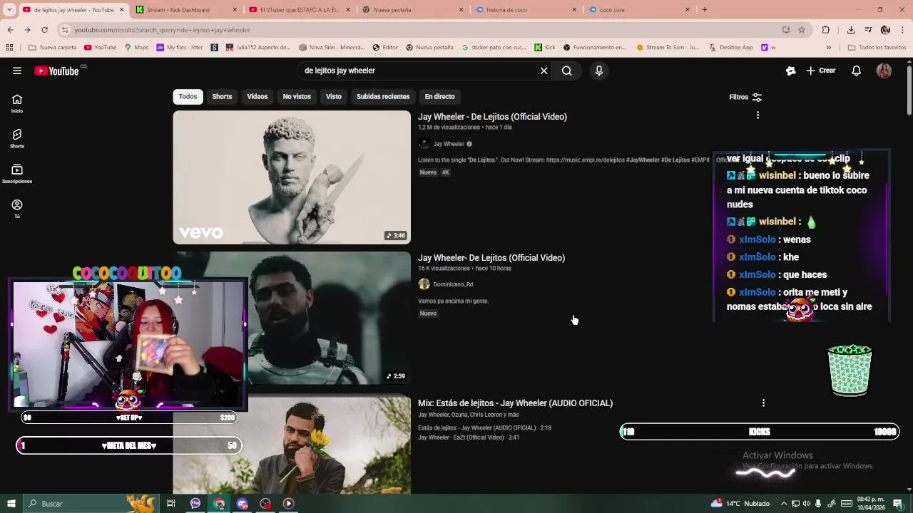913x513 pixels.
Task: Open the Tú section in the sidebar
Action: pyautogui.click(x=17, y=209)
